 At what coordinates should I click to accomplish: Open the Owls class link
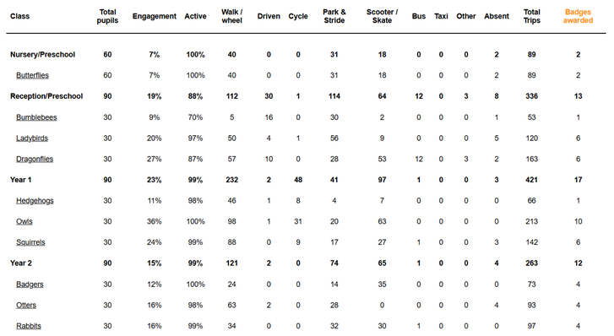24,221
